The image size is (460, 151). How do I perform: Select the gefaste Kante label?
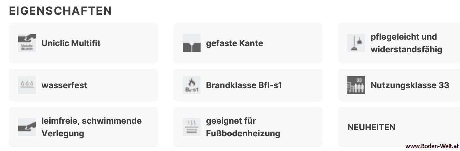pos(234,43)
